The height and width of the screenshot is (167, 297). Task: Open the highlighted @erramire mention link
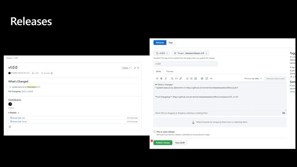(32, 87)
